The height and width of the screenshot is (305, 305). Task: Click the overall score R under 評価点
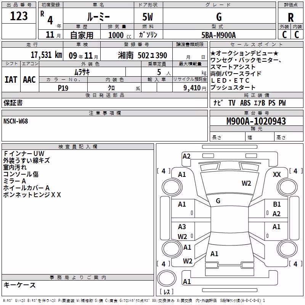(291, 18)
